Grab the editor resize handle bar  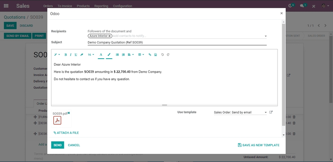(x=164, y=105)
